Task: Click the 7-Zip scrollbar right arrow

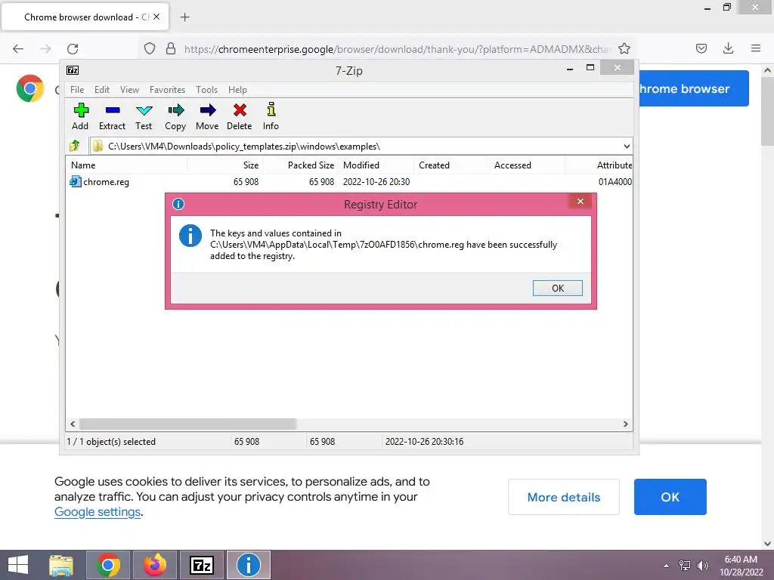Action: pyautogui.click(x=625, y=424)
